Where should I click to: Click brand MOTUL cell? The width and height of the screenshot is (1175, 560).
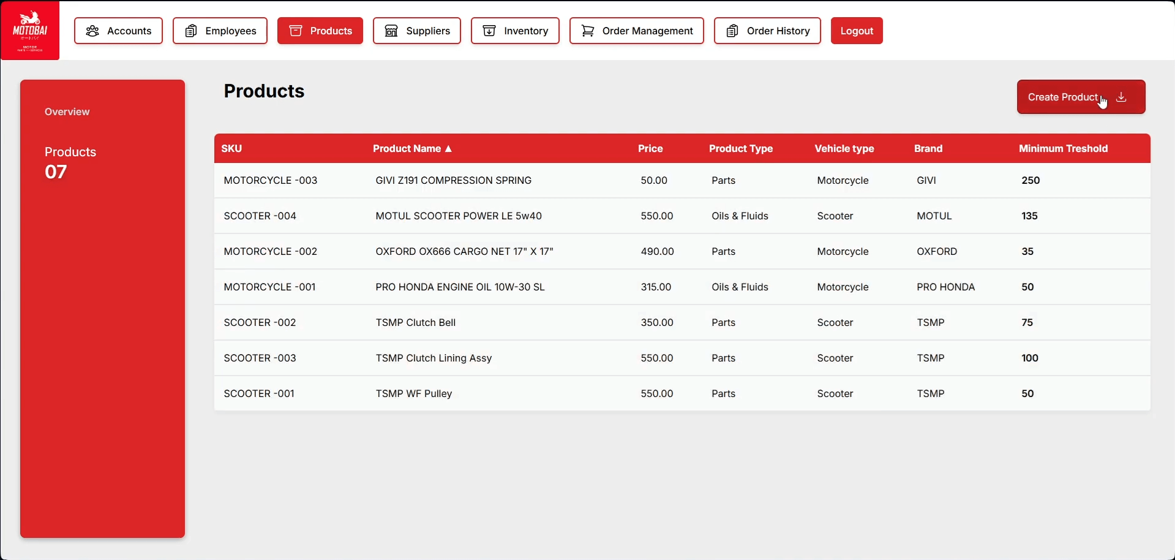coord(934,216)
